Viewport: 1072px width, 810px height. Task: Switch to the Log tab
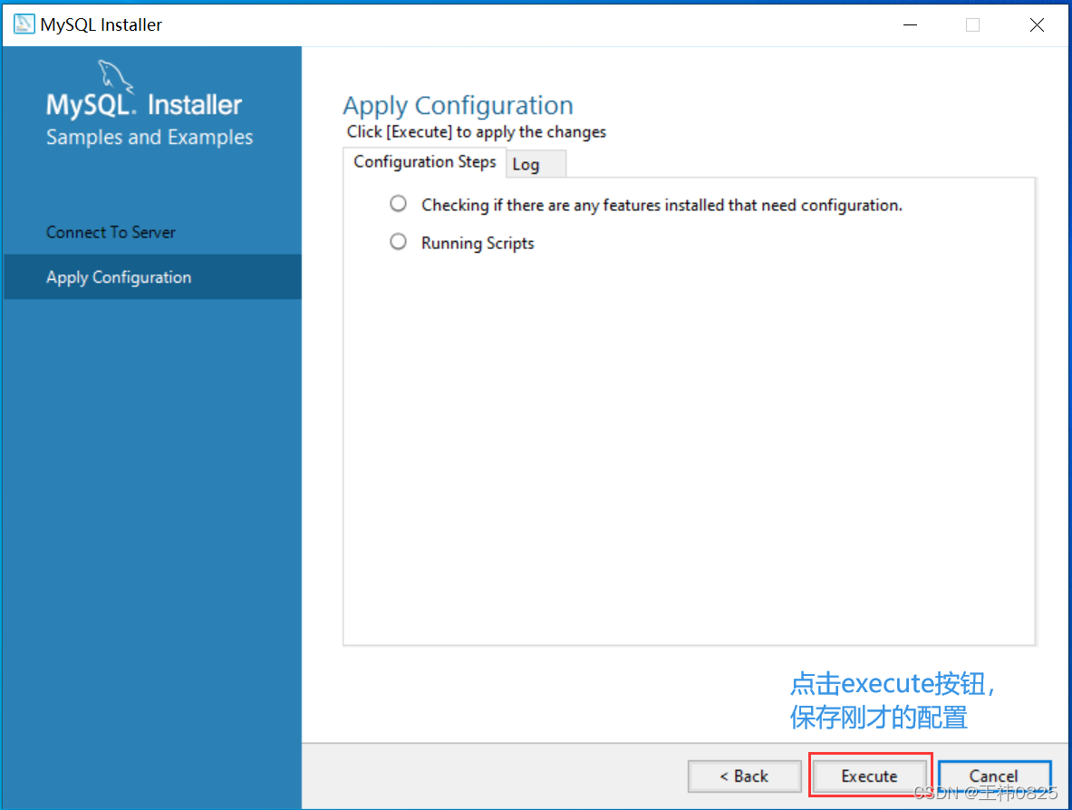pyautogui.click(x=536, y=164)
